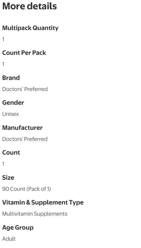141x248 pixels.
Task: Select the Manufacturer label
Action: tap(22, 128)
